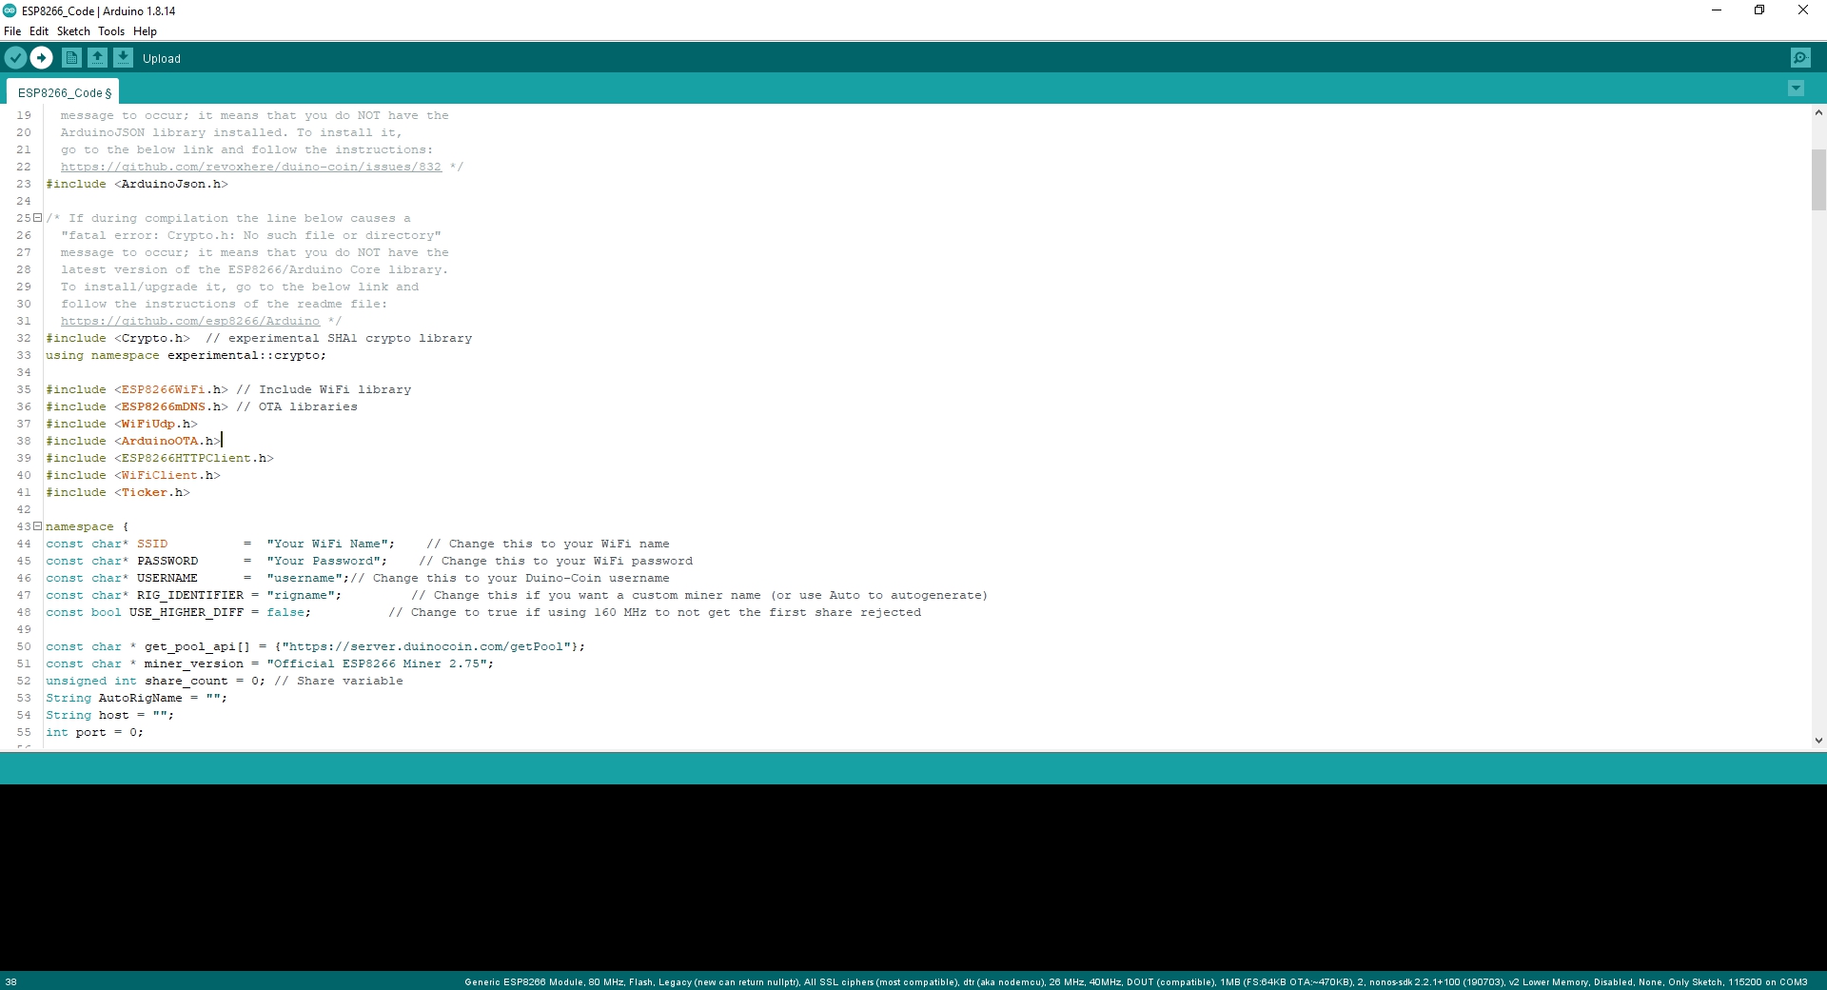The height and width of the screenshot is (990, 1827).
Task: Open the esp8266/Arduino GitHub link on line 31
Action: (189, 321)
